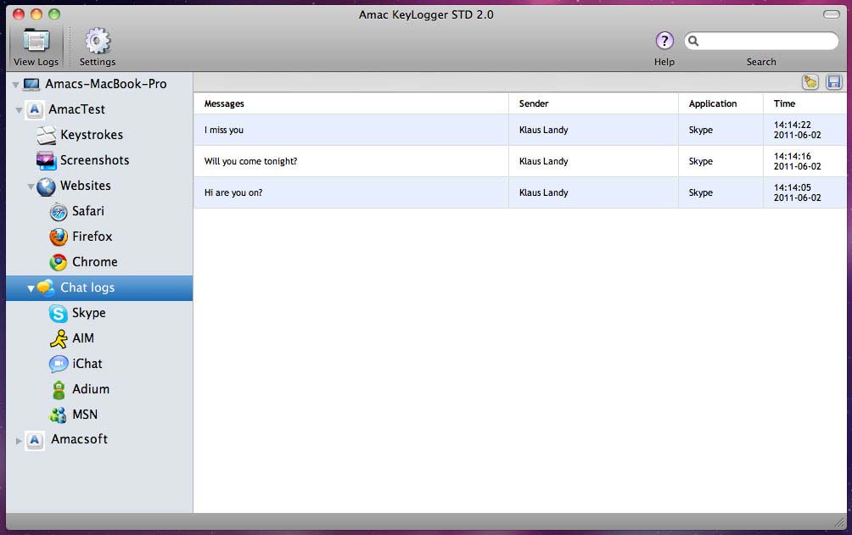Toggle toolbar with the pill button
The image size is (852, 535).
pos(832,14)
